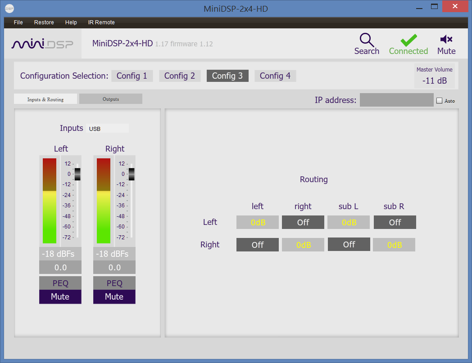The image size is (472, 363).
Task: Click the Right input 0.0 gain field
Action: pos(114,267)
